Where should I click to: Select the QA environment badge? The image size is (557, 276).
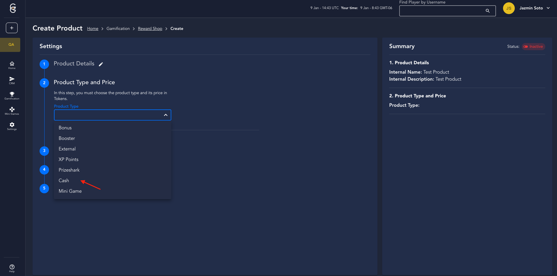(11, 45)
